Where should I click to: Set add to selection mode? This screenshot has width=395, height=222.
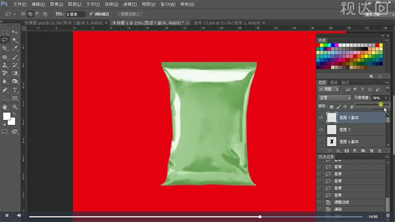[30, 14]
